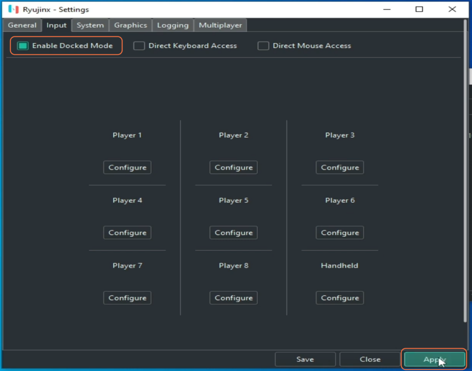Click the Player 2 label

tap(234, 135)
